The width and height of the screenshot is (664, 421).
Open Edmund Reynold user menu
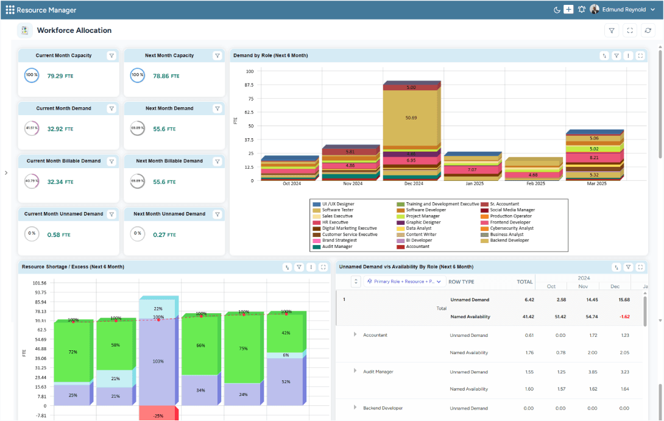pyautogui.click(x=623, y=9)
